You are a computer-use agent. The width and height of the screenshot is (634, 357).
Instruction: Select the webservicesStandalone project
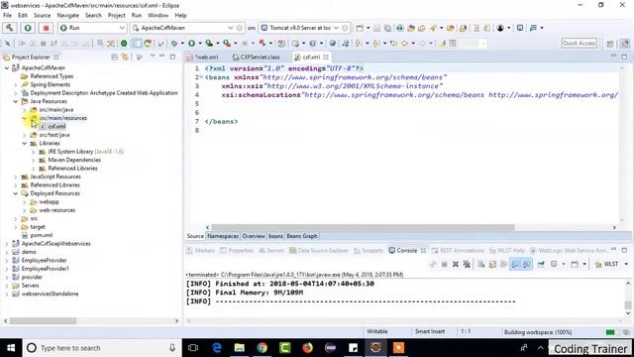click(50, 294)
